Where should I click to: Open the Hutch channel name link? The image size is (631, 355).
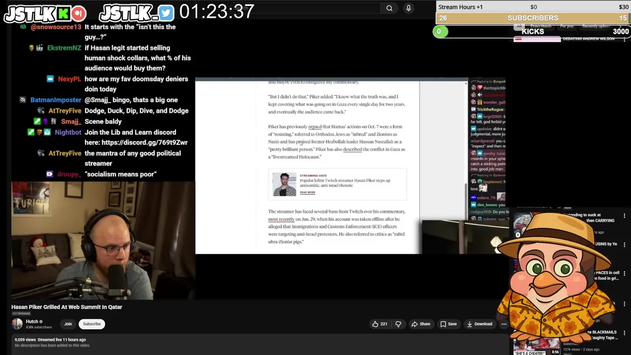pyautogui.click(x=32, y=321)
